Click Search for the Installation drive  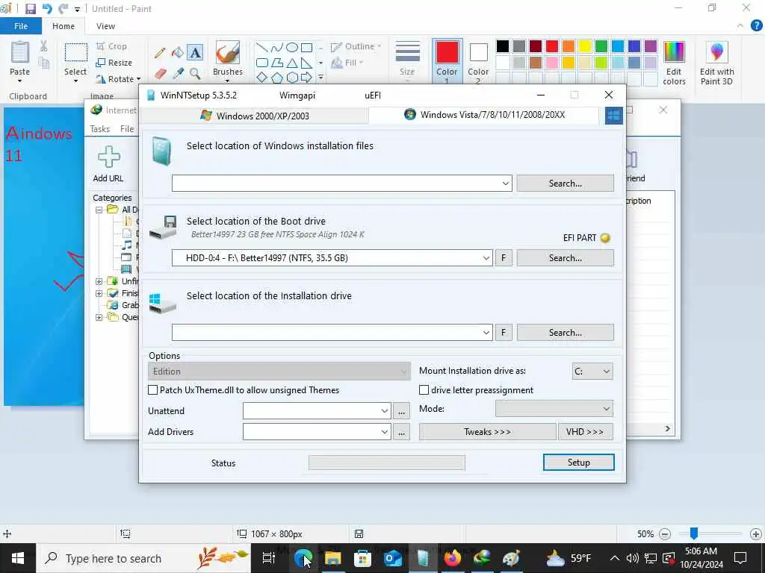[565, 332]
